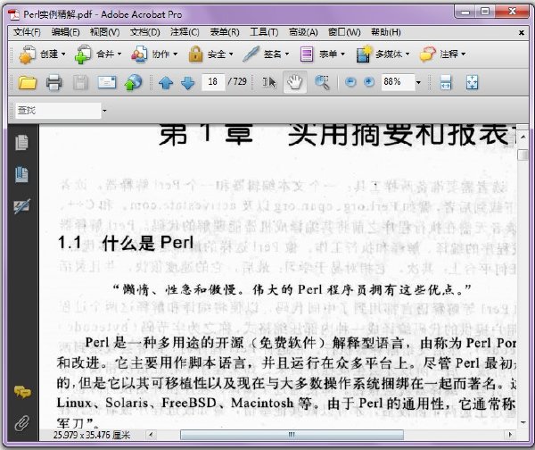
Task: Choose the Marquee Zoom tool
Action: 322,82
